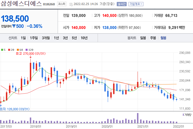The width and height of the screenshot is (193, 129).
Task: Click the lower limit text 하한가 97,500
Action: click(x=129, y=27)
